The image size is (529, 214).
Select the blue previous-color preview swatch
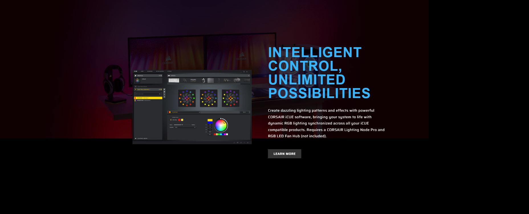coord(210,122)
